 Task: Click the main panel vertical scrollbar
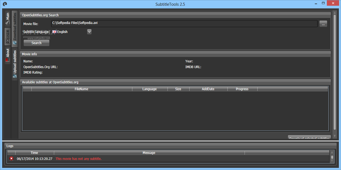(x=335, y=72)
